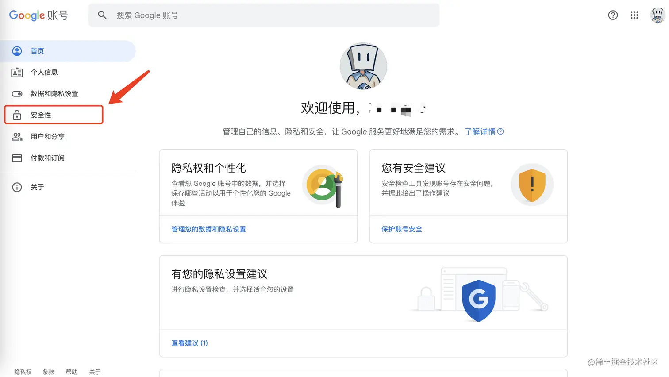Click the privacy personalization illustration icon

[323, 185]
